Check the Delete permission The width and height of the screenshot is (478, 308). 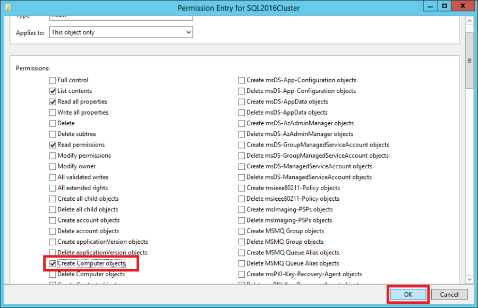coord(52,123)
